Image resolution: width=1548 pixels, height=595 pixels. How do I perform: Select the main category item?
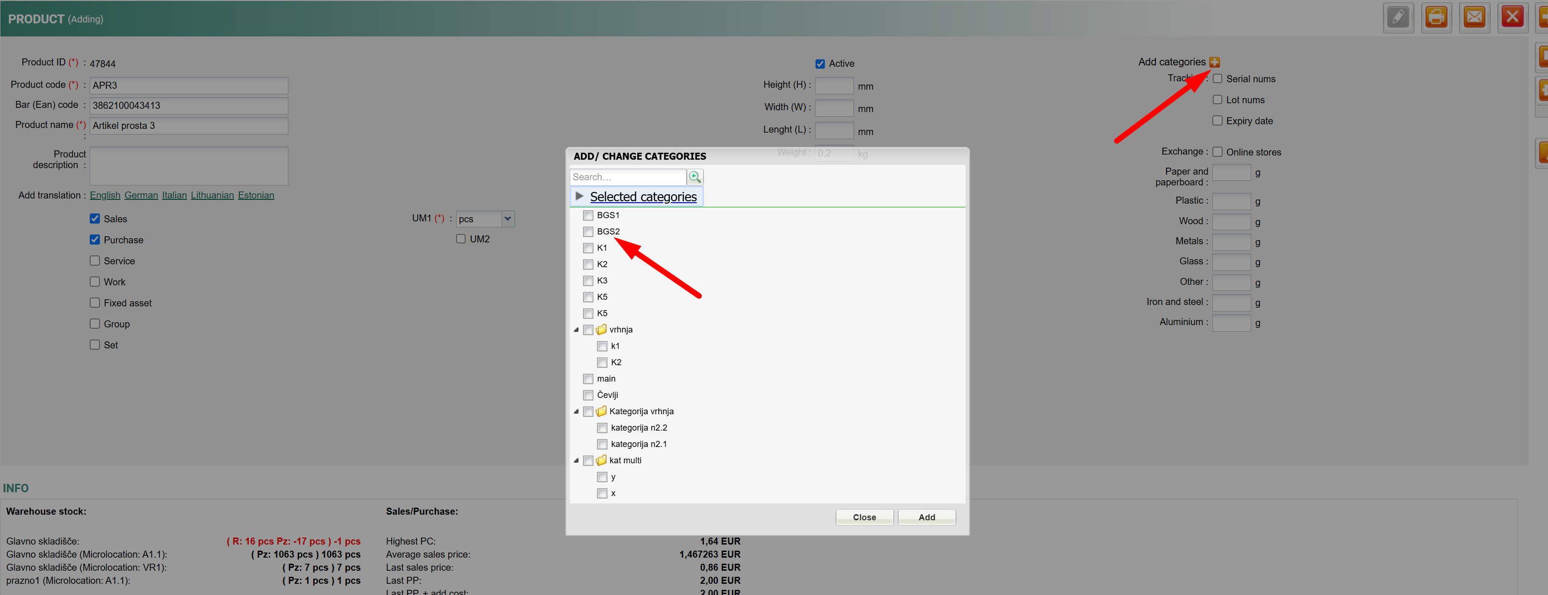pos(606,379)
